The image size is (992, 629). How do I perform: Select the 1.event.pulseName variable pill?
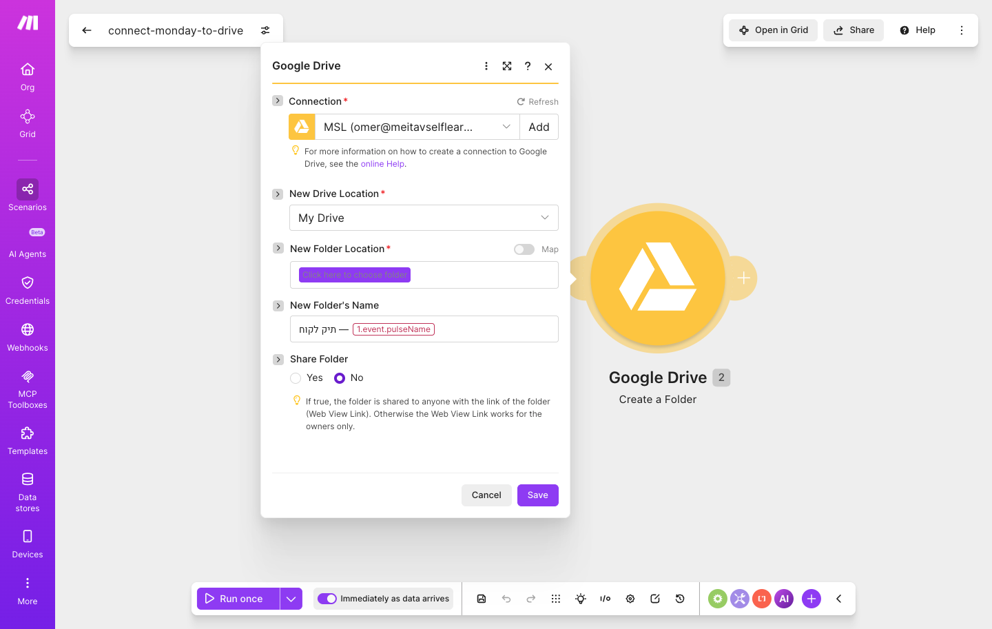[x=393, y=329]
